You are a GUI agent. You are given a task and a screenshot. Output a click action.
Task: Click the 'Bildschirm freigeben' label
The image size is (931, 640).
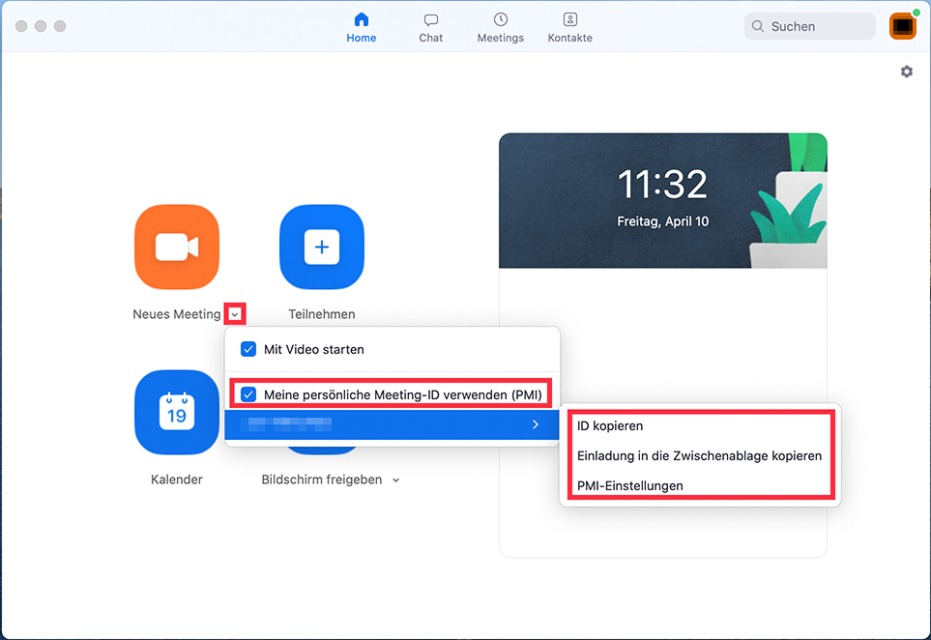pos(322,480)
